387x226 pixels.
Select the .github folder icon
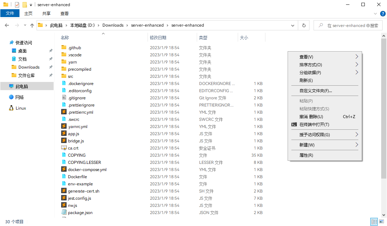click(x=64, y=47)
